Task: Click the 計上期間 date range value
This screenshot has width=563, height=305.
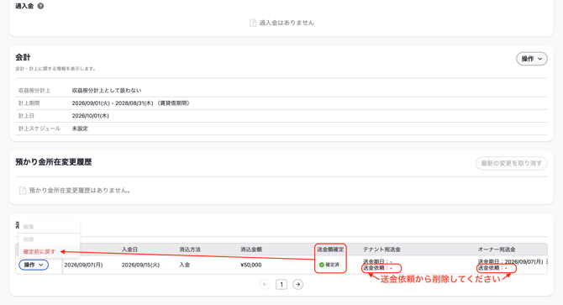Action: (x=131, y=103)
